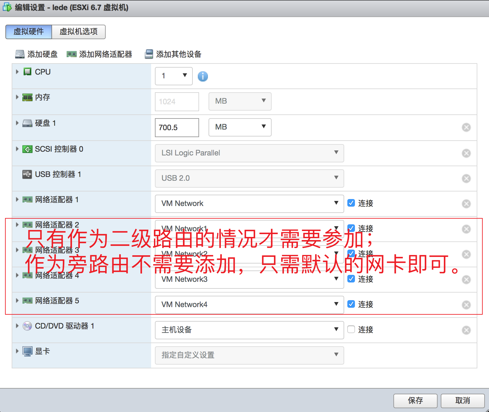The width and height of the screenshot is (489, 412).
Task: Click the remove icon for USB 控制器 1
Action: coord(466,178)
